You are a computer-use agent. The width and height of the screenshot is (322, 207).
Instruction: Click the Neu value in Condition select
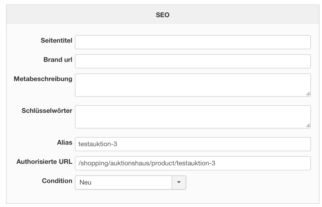click(86, 182)
